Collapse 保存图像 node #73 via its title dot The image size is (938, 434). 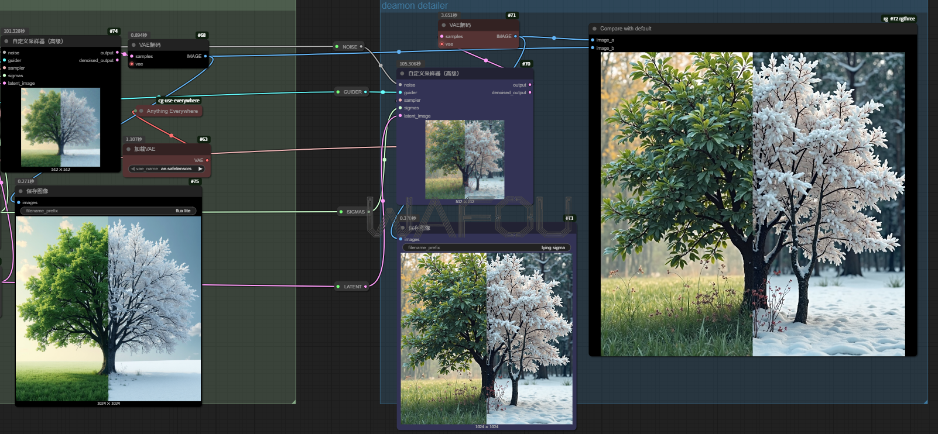(402, 228)
